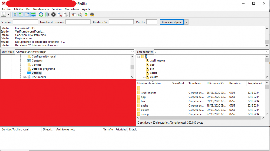Refresh the file and folder lists

click(x=41, y=15)
